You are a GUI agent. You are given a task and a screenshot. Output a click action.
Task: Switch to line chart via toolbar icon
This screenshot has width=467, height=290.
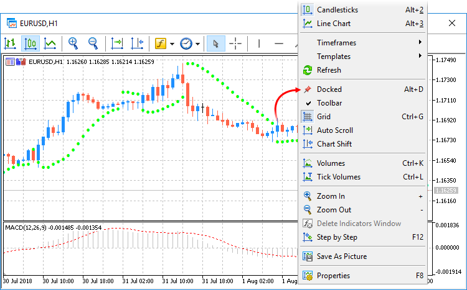(x=50, y=43)
